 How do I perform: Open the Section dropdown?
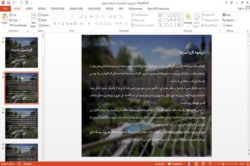44,25
